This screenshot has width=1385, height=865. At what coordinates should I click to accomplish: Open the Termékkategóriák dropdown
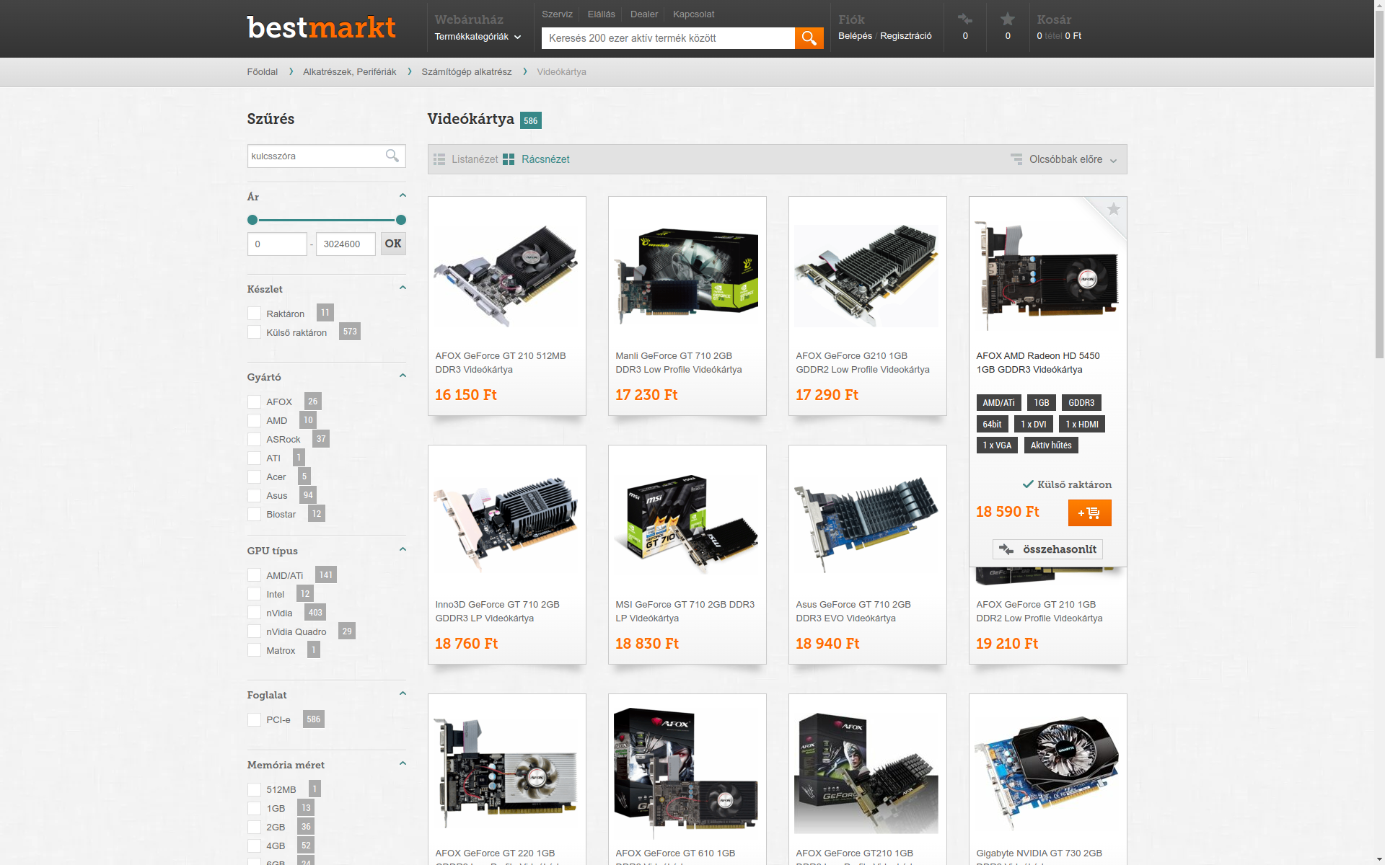click(478, 37)
